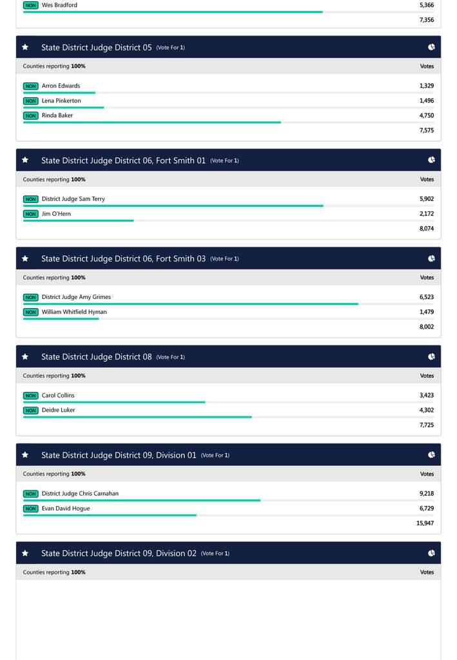This screenshot has width=457, height=660.
Task: Collapse the State District Judge District 05 header
Action: 97,47
